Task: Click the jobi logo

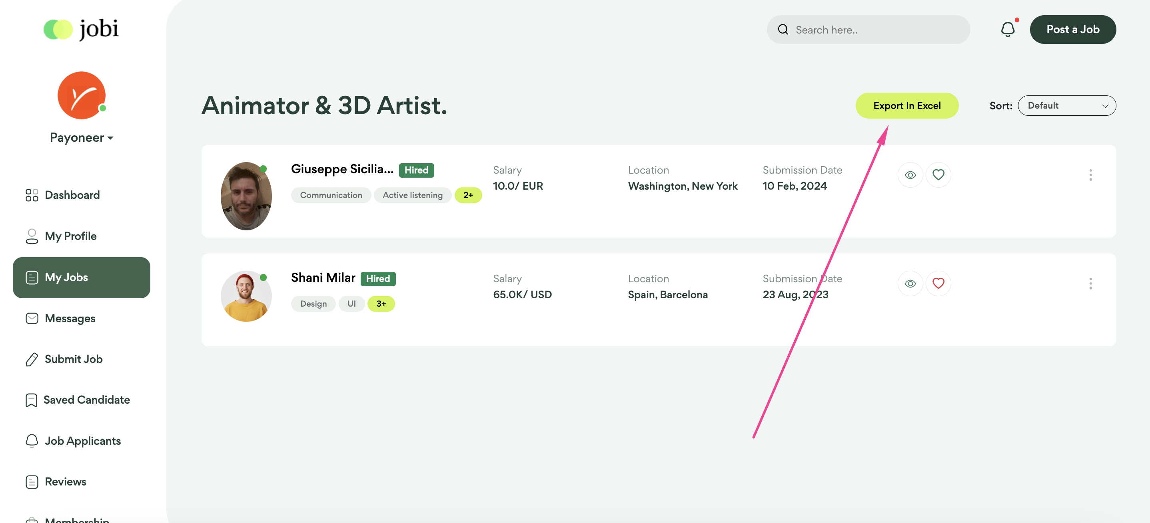Action: [x=81, y=30]
